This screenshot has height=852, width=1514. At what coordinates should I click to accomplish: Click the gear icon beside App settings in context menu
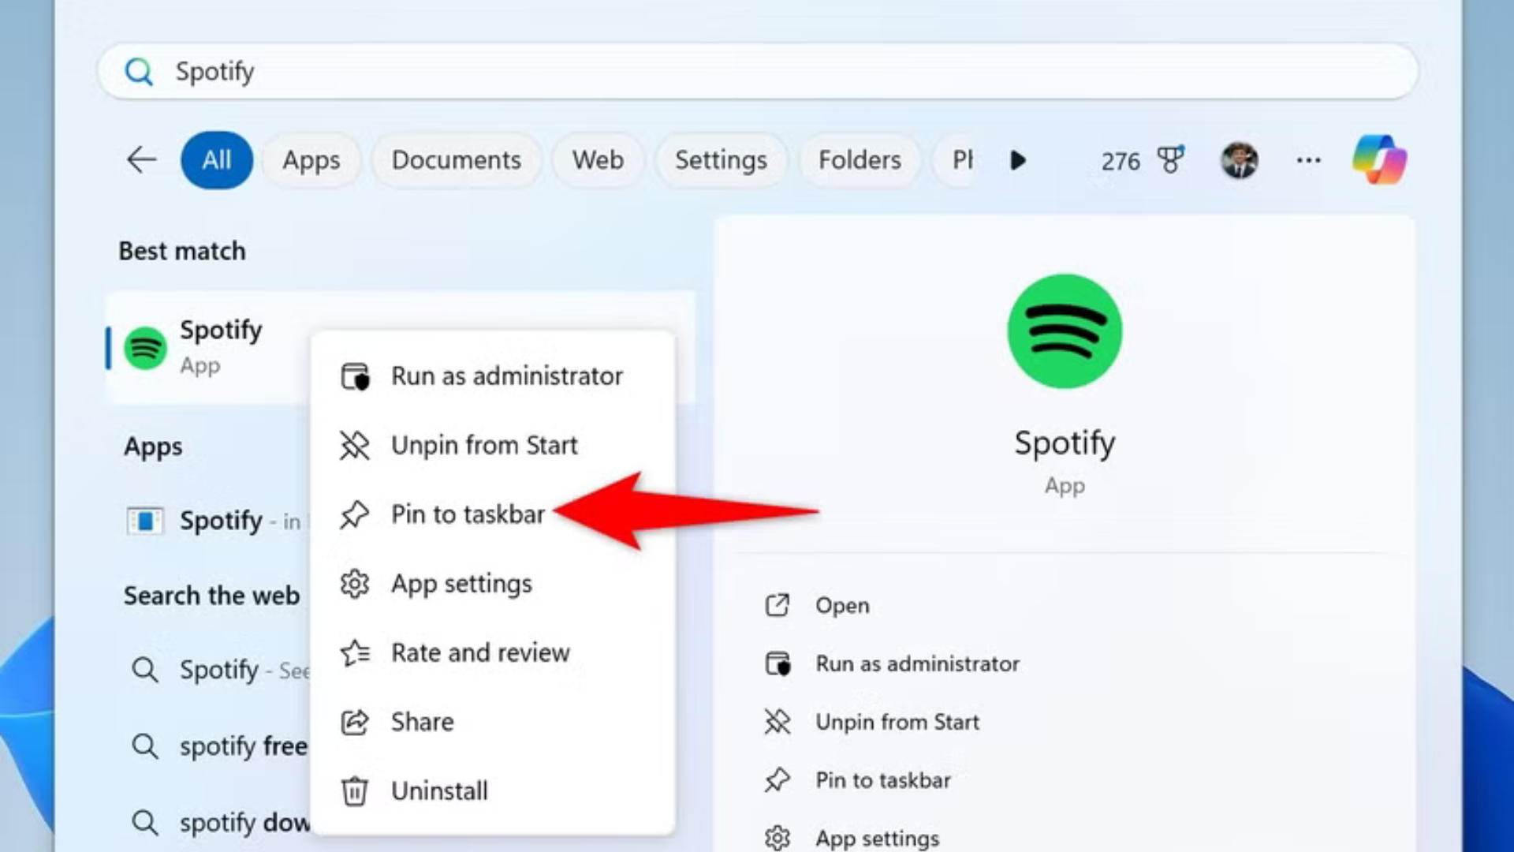tap(355, 584)
